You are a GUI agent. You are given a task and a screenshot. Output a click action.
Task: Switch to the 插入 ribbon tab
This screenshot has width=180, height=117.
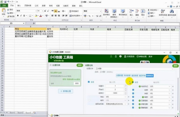point(19,6)
